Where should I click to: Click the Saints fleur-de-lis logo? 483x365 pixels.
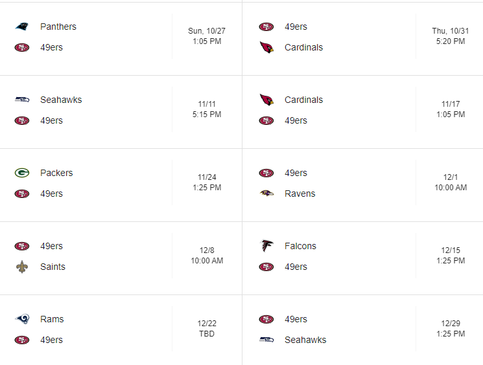pyautogui.click(x=22, y=267)
